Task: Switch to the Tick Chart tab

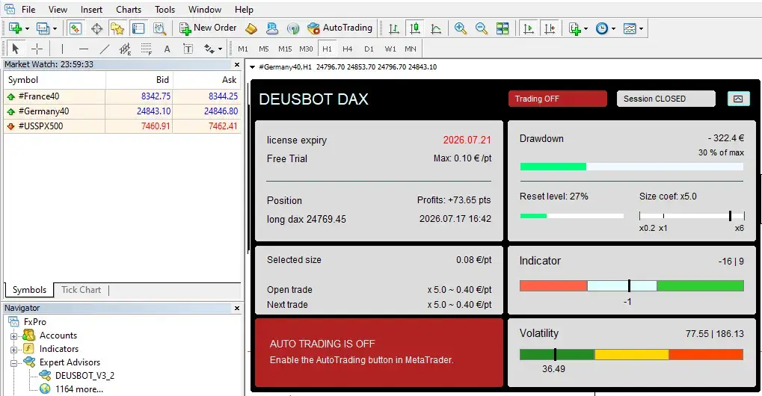Action: point(82,290)
